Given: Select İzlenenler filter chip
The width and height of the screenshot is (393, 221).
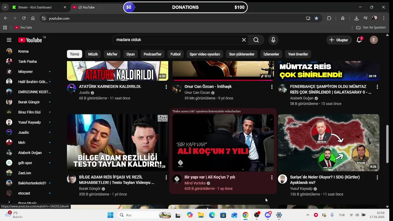Looking at the screenshot, I should pyautogui.click(x=271, y=54).
